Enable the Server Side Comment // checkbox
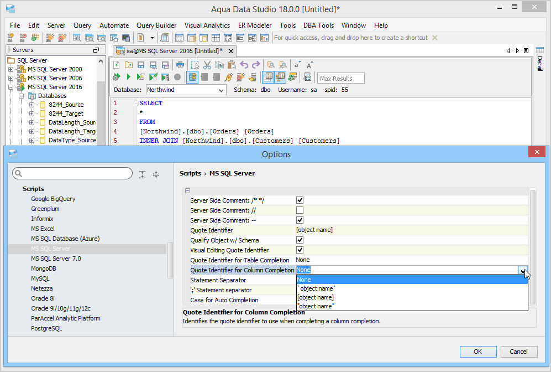Image resolution: width=551 pixels, height=372 pixels. [x=300, y=210]
